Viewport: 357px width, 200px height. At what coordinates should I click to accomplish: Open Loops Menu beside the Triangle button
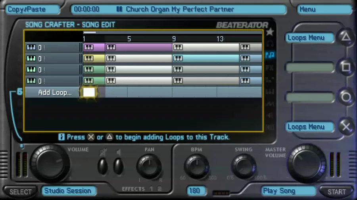coord(310,38)
